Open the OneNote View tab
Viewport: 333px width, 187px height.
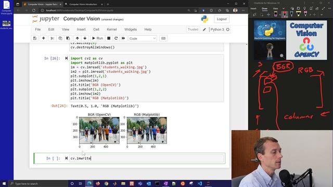coord(275,8)
